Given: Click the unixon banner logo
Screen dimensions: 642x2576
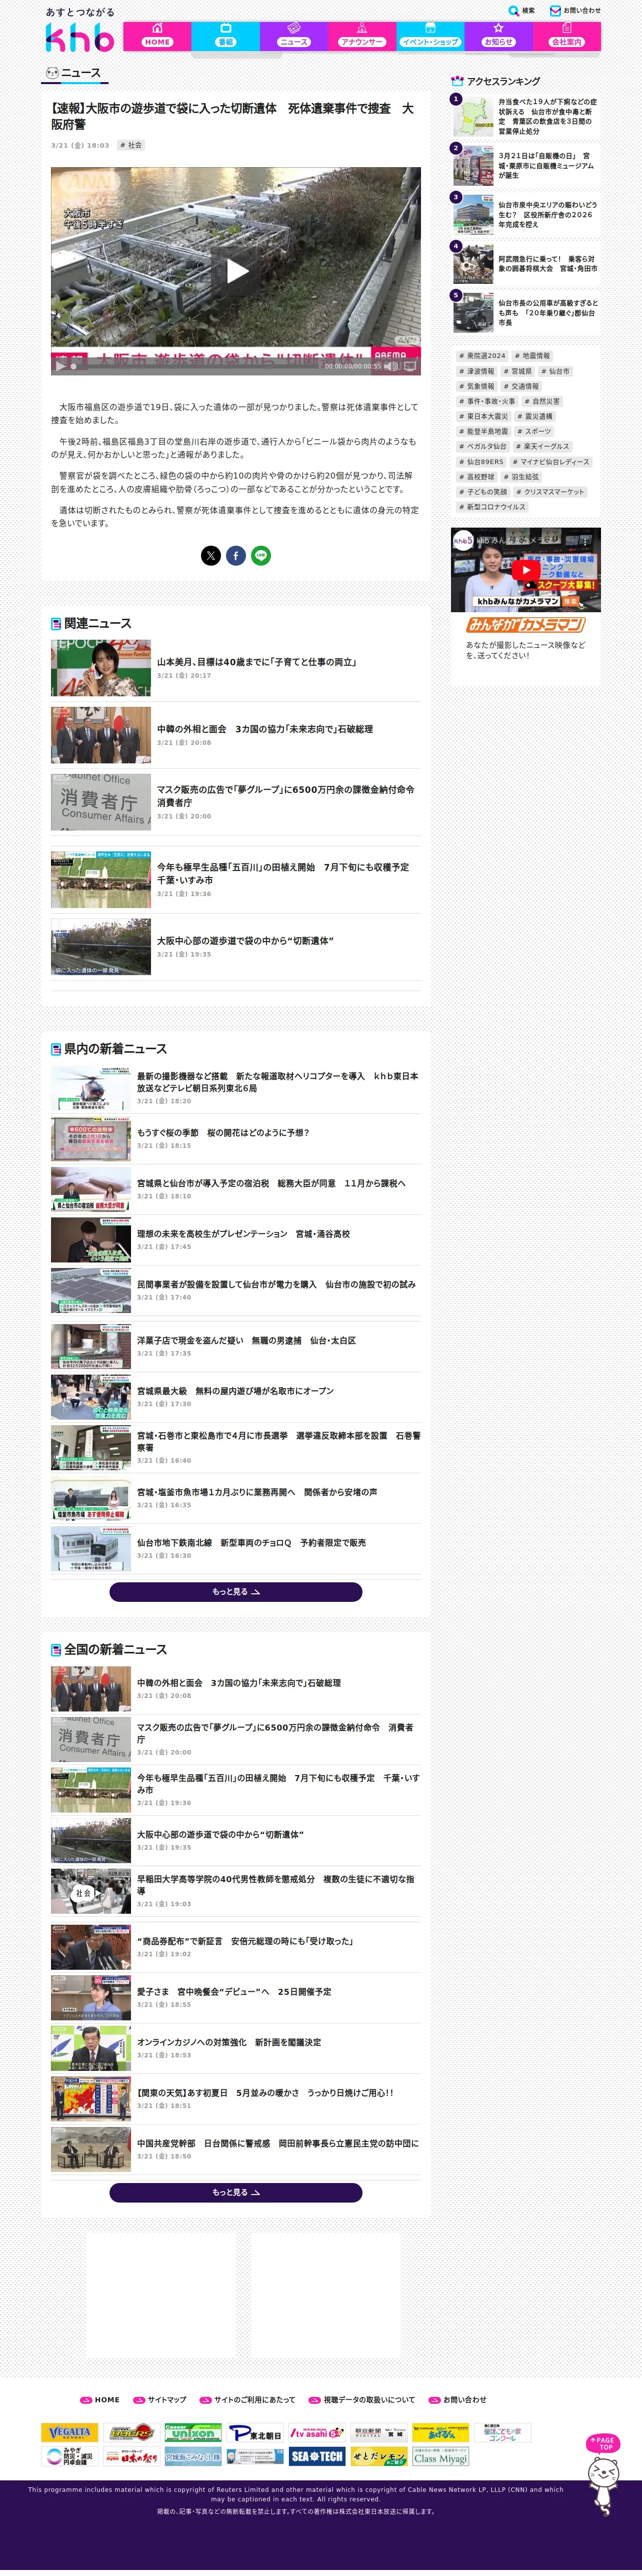Looking at the screenshot, I should click(x=192, y=2432).
